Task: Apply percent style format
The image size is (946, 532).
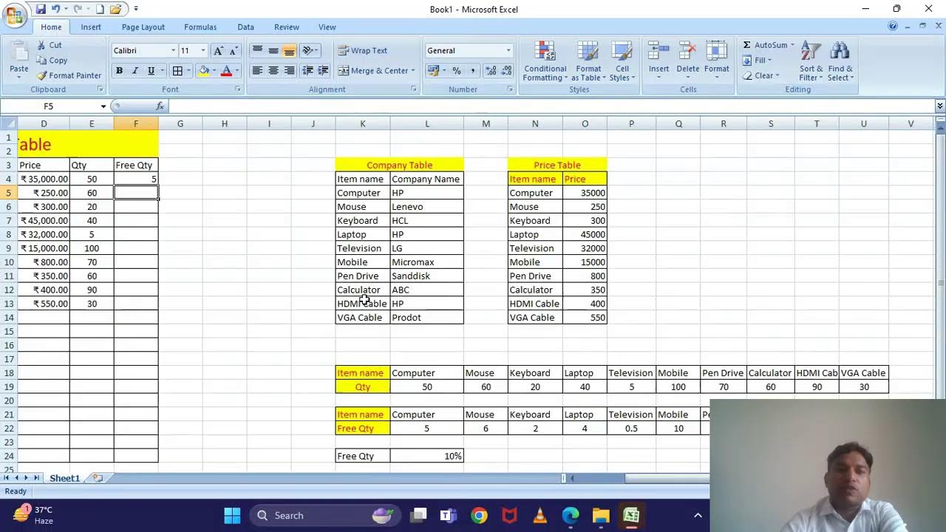Action: pyautogui.click(x=457, y=71)
